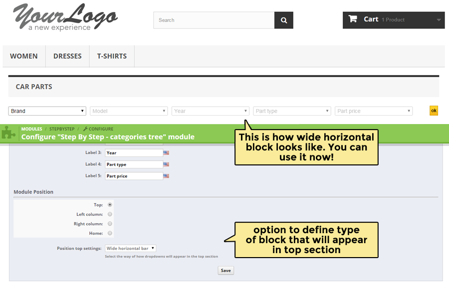Open the WOMEN menu tab
The width and height of the screenshot is (449, 285).
click(x=24, y=56)
